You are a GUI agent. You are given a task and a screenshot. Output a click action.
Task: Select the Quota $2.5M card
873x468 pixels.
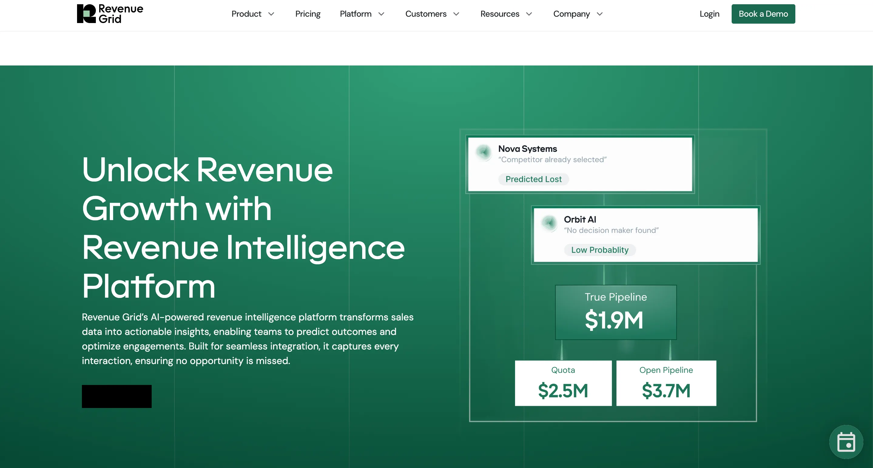tap(563, 383)
